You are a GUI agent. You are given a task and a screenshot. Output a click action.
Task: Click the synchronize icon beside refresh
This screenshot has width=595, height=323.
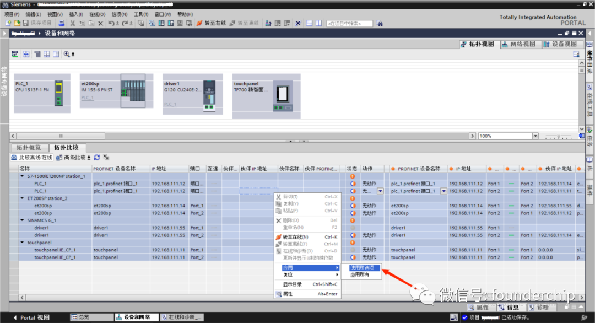pyautogui.click(x=106, y=158)
